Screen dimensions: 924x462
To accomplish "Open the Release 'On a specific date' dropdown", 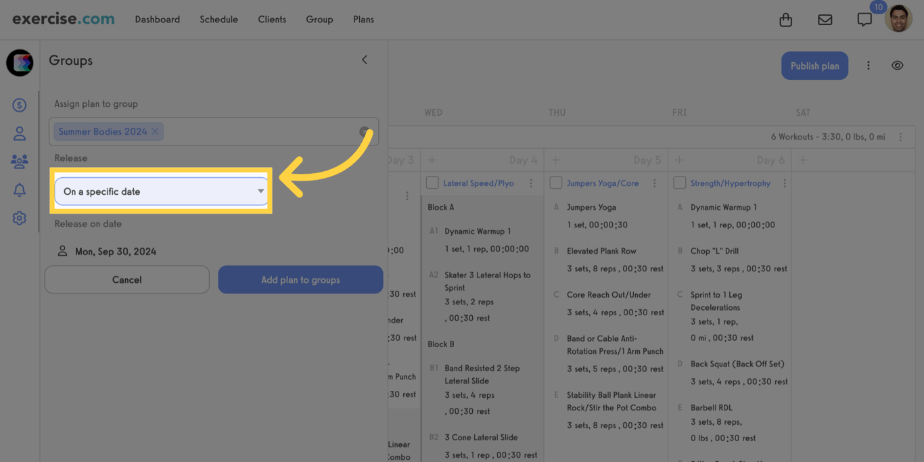I will [161, 191].
